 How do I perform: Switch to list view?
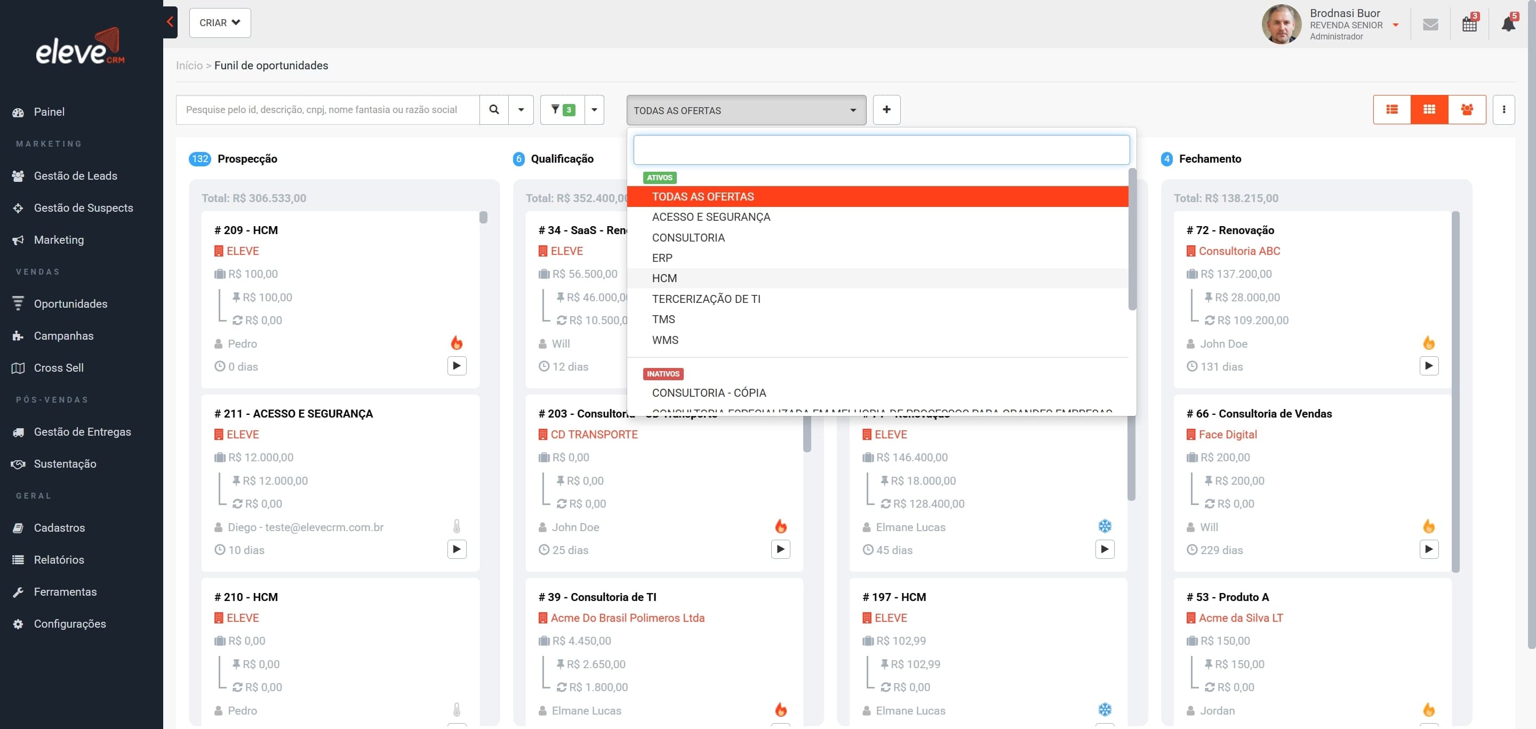[1391, 110]
